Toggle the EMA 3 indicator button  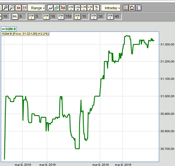pos(61,16)
